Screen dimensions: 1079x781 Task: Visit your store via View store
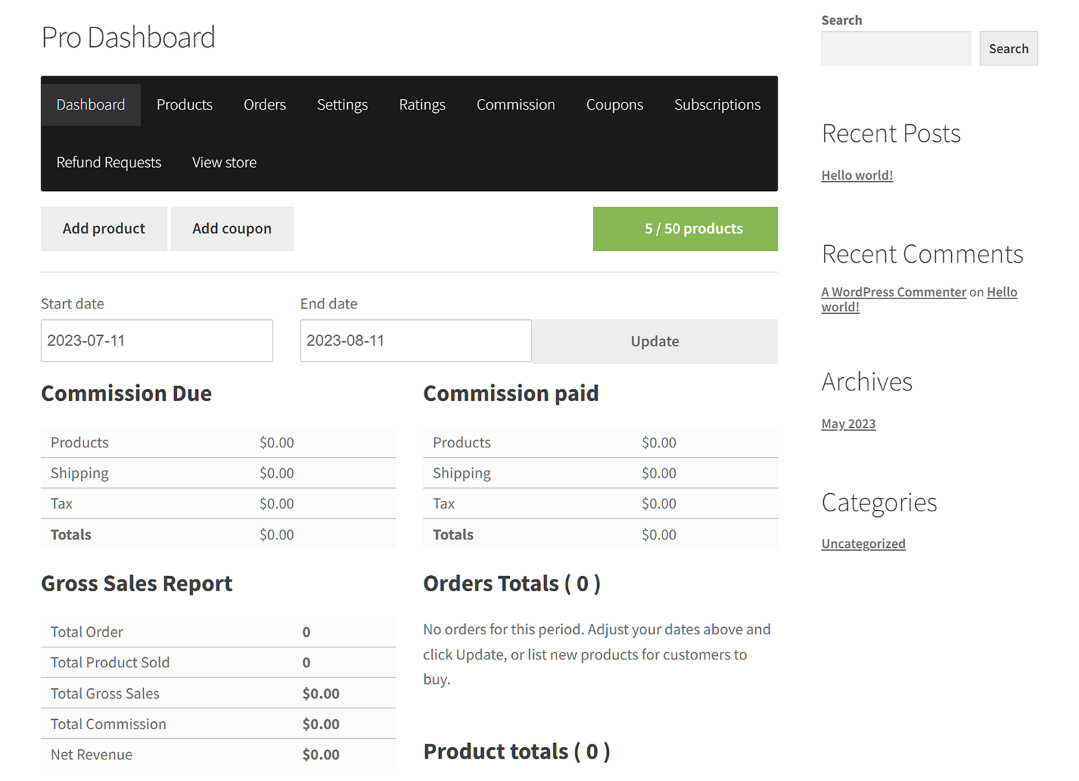click(x=223, y=162)
